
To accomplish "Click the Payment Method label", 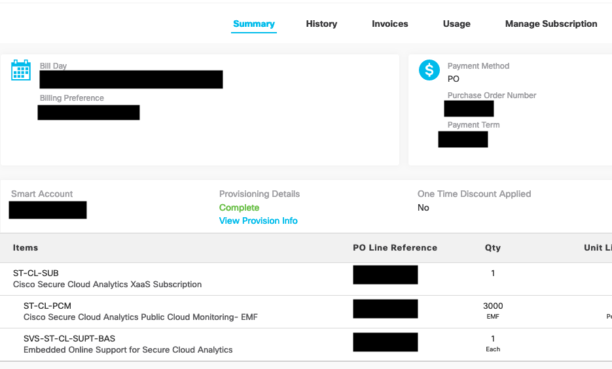I will tap(478, 66).
